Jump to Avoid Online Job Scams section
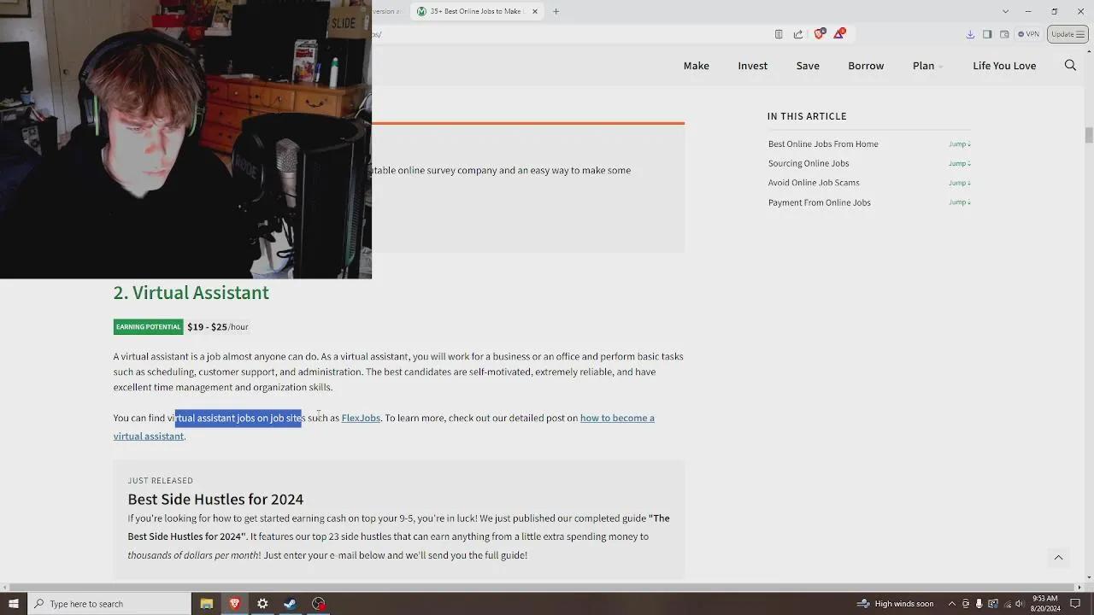1094x615 pixels. point(814,183)
